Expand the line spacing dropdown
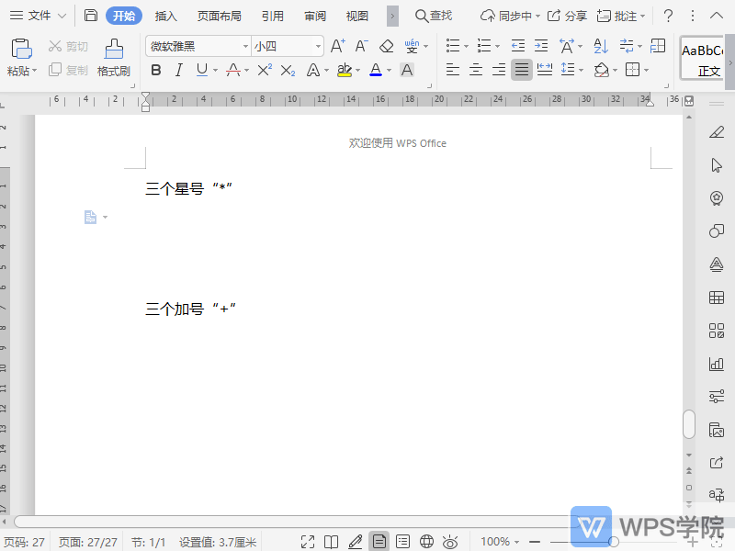The image size is (735, 551). pos(582,71)
